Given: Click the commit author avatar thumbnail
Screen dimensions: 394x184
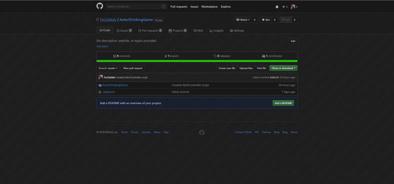Looking at the screenshot, I should click(x=100, y=77).
